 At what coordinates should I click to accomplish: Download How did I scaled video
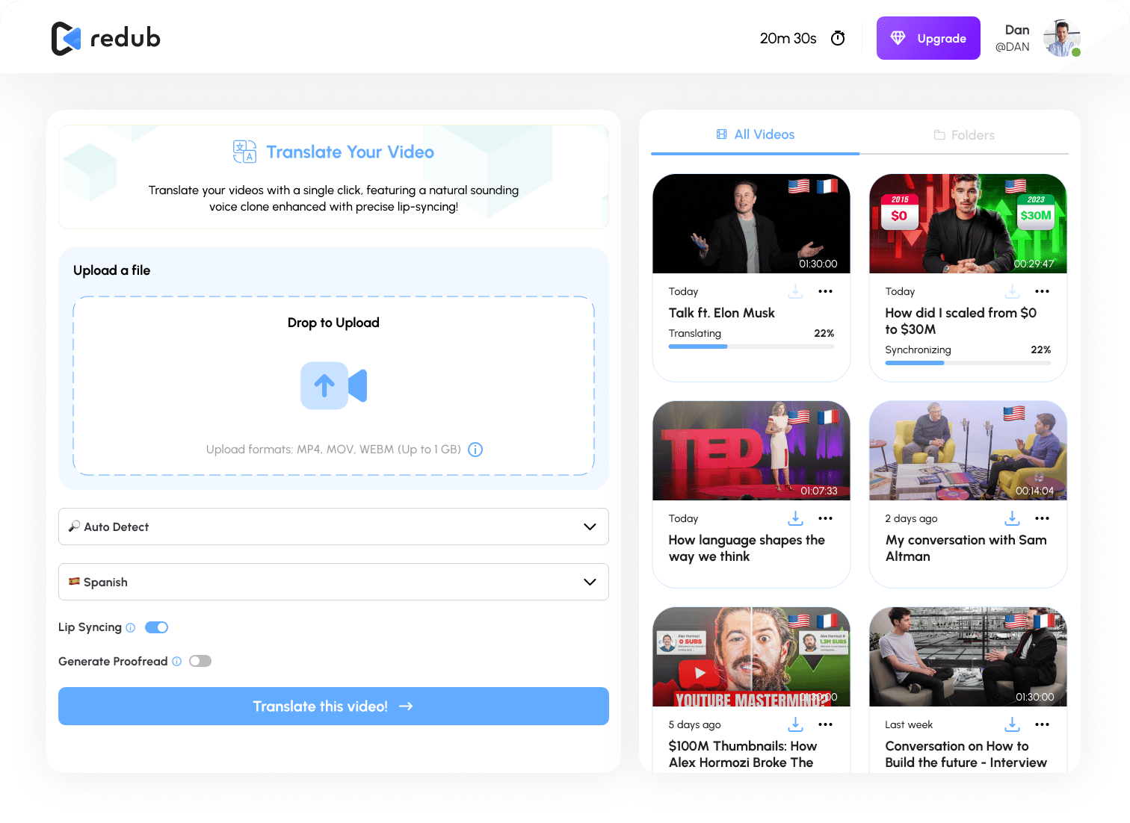1013,291
